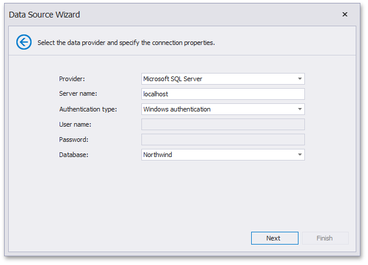Click the Server name field containing localhost
The width and height of the screenshot is (368, 265).
[x=223, y=94]
